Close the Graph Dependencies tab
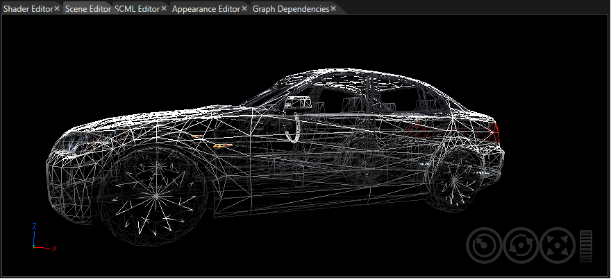 click(x=333, y=8)
